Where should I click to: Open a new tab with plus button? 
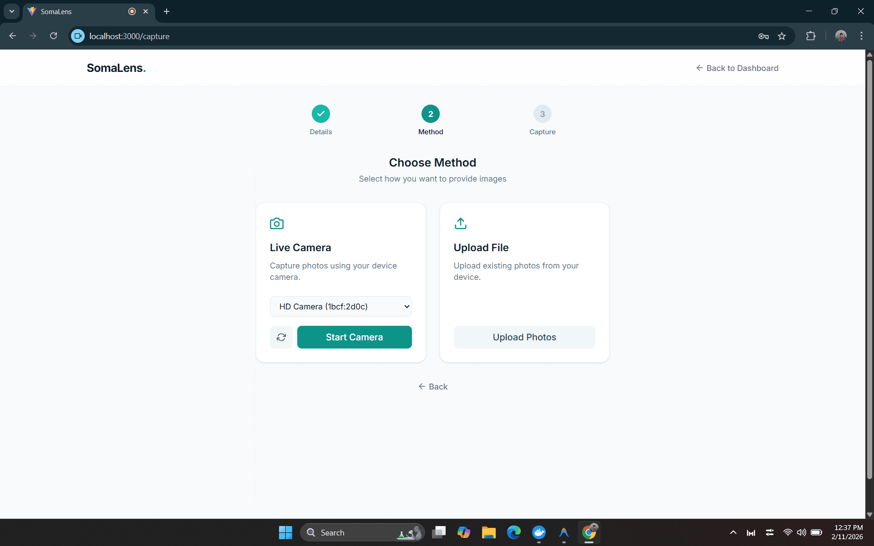pyautogui.click(x=167, y=11)
